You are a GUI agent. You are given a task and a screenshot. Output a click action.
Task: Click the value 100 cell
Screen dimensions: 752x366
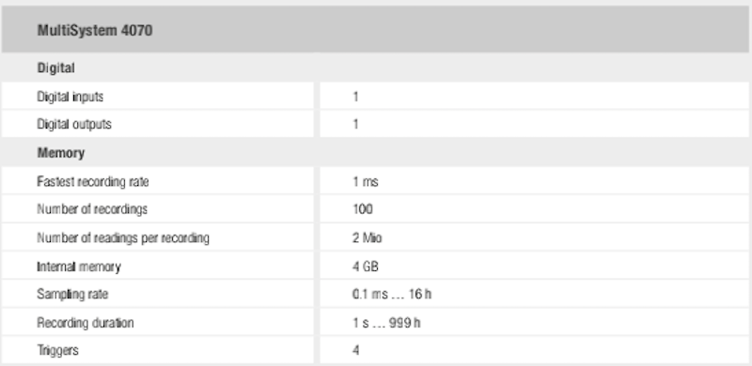tap(534, 209)
